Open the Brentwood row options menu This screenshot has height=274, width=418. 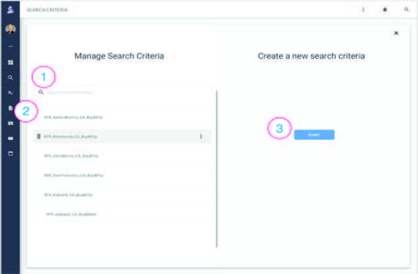[201, 136]
